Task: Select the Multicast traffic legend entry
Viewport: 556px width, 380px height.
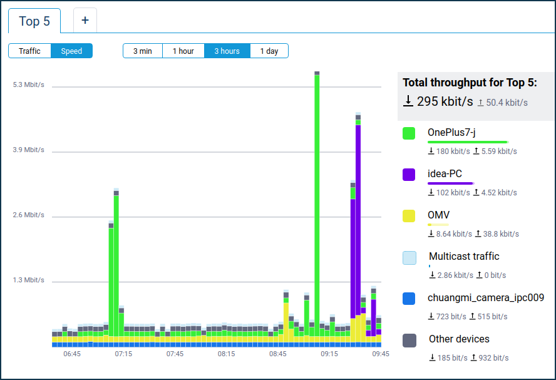Action: (464, 256)
